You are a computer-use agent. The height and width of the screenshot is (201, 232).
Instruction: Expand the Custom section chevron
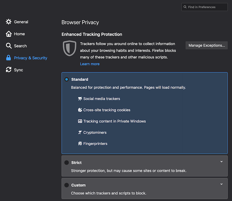221,184
